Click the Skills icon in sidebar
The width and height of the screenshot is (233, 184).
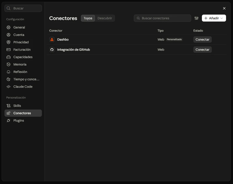tap(8, 106)
